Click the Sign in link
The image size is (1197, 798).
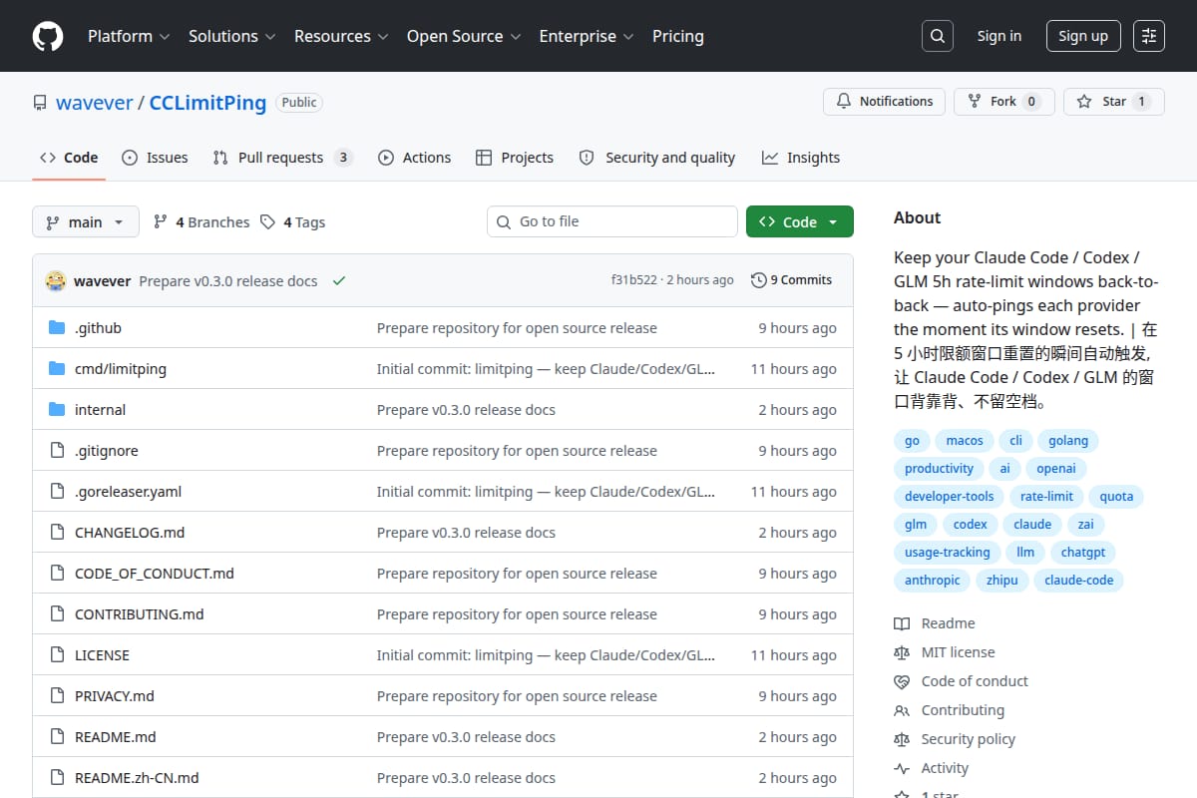pos(999,36)
